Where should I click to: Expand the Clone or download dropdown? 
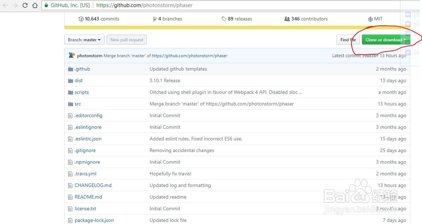(x=385, y=40)
